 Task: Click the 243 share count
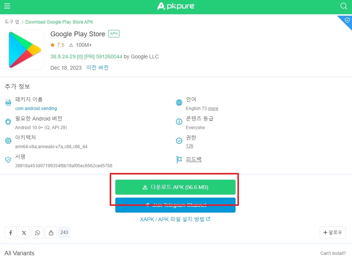(x=64, y=232)
